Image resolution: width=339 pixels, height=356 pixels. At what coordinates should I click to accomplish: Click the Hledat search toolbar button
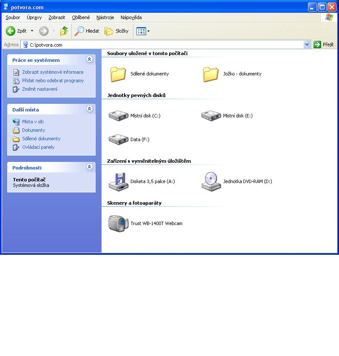tap(87, 31)
